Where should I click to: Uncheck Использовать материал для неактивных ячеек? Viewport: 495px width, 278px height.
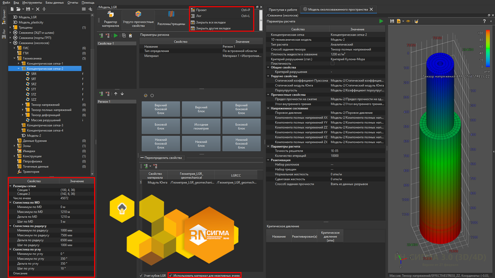click(170, 275)
